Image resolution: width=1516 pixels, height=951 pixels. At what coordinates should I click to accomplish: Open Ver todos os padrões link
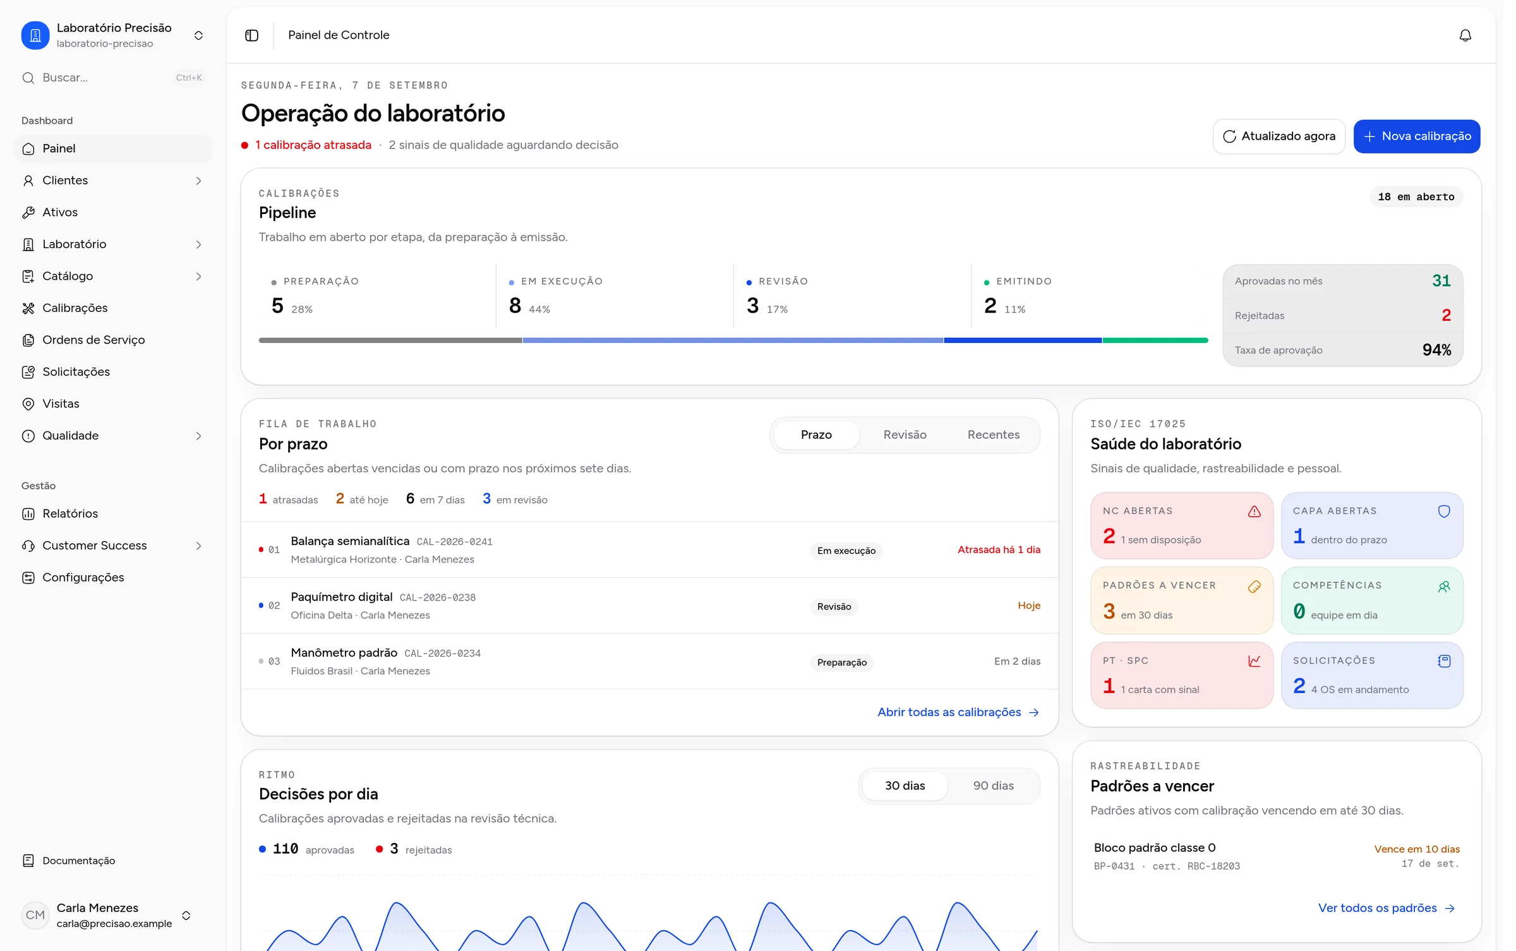(1387, 908)
